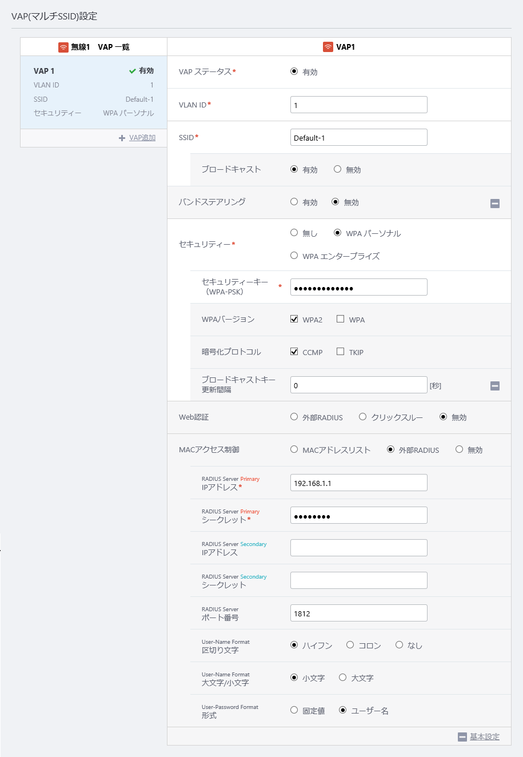Enable the TKIP encryption checkbox
The height and width of the screenshot is (757, 523).
340,352
